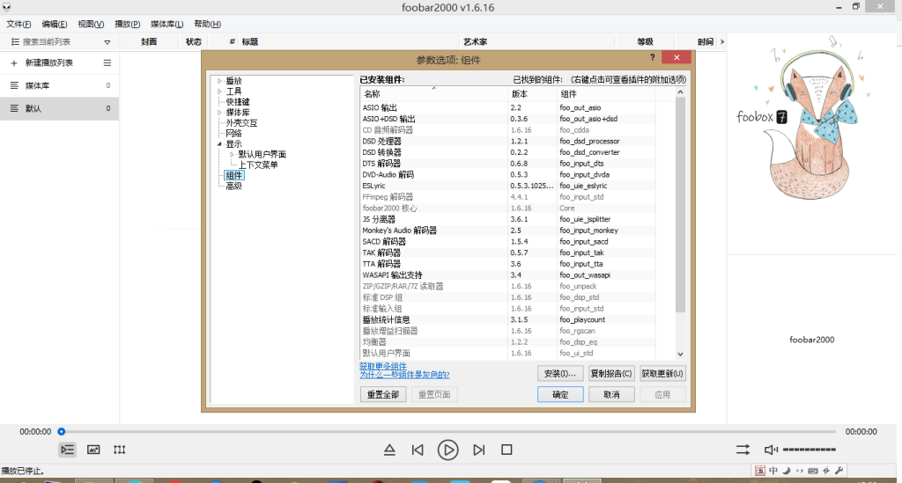Click the plus icon for new playlist

coord(14,62)
